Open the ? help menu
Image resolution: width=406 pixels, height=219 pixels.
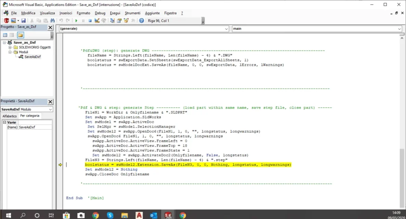182,13
